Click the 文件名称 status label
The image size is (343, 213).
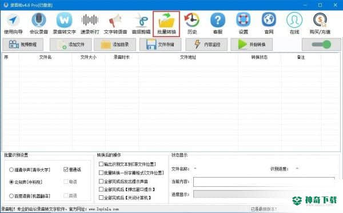coord(180,169)
